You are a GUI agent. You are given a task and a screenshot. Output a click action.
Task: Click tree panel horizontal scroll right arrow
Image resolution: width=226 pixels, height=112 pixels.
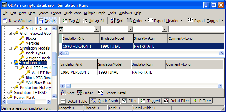point(49,102)
